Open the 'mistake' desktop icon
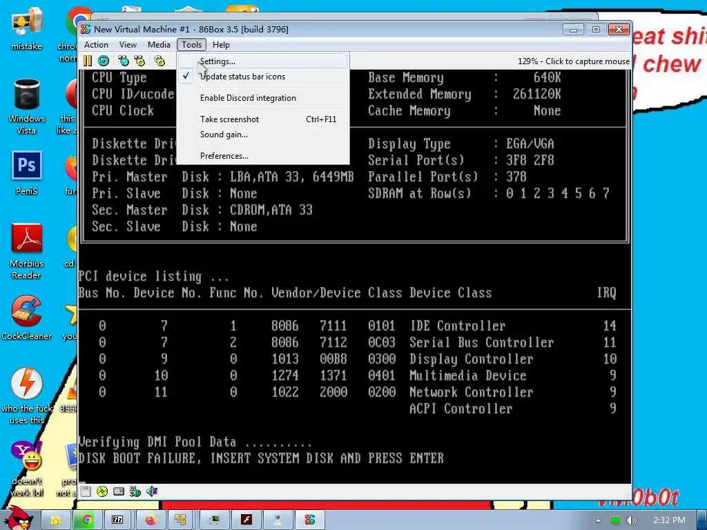 27,29
